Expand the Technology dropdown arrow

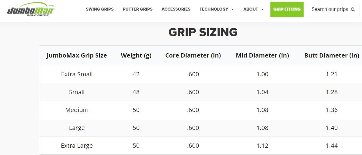point(232,9)
